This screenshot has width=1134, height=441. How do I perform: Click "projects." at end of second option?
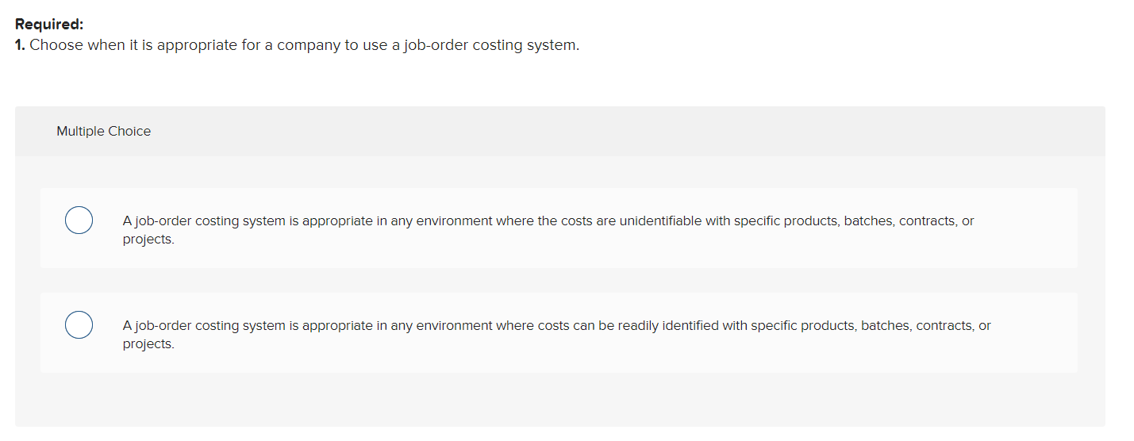click(148, 344)
